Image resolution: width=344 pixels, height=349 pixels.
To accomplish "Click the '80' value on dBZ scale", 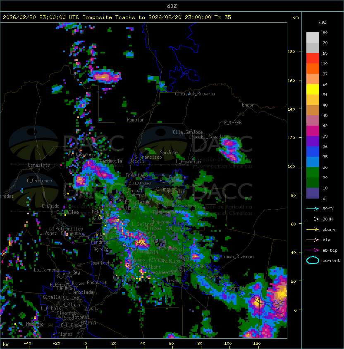I will 325,32.
